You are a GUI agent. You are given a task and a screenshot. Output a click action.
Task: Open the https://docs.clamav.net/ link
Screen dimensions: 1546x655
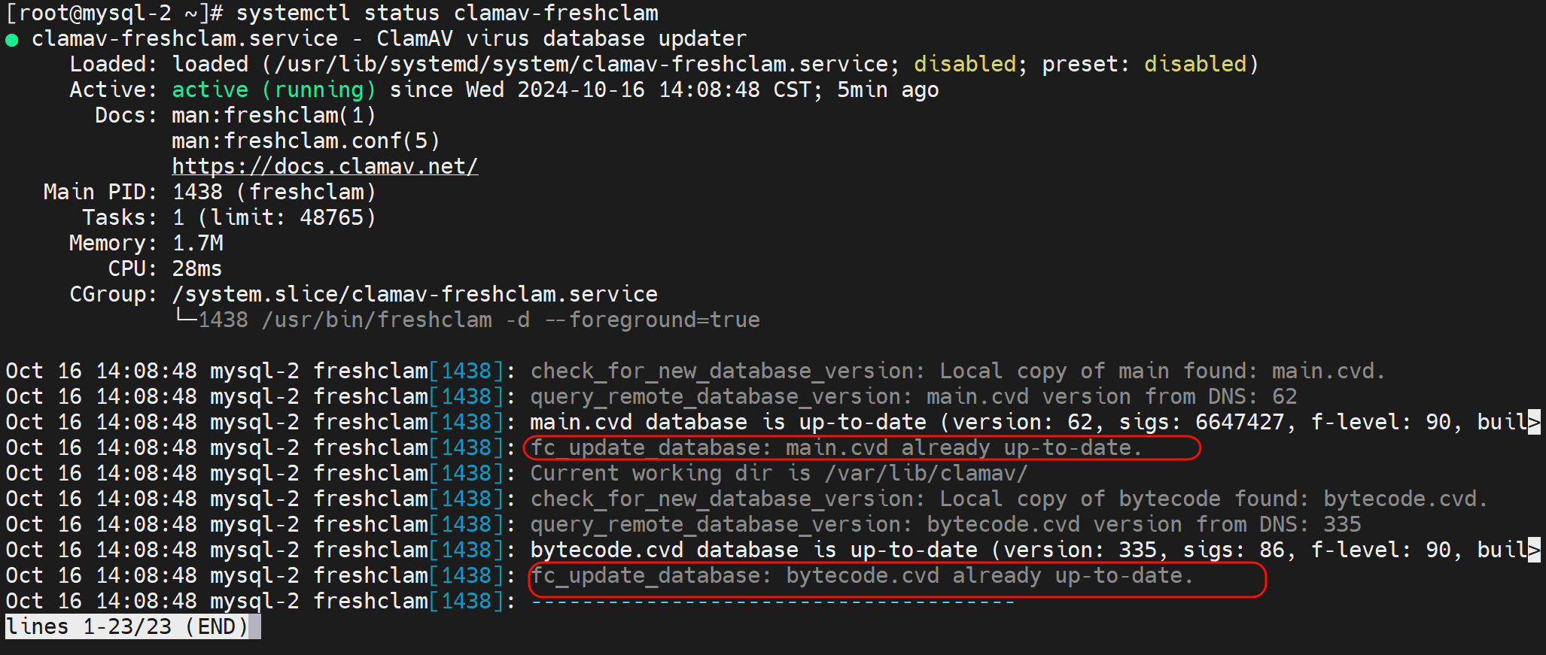[324, 166]
